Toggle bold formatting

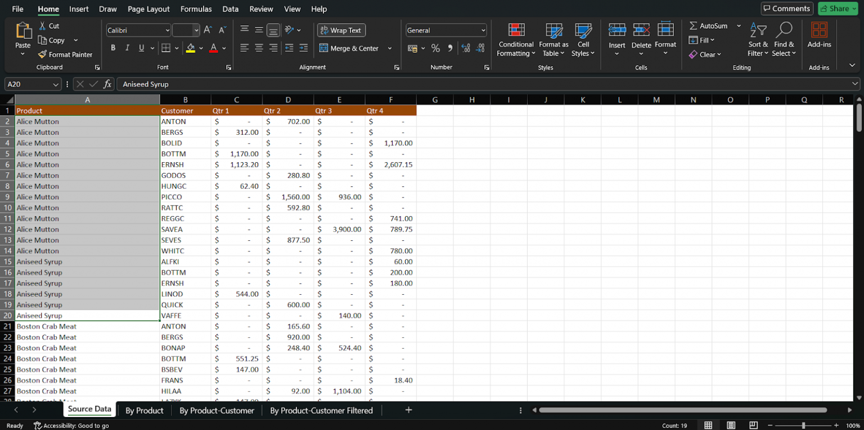pos(112,48)
